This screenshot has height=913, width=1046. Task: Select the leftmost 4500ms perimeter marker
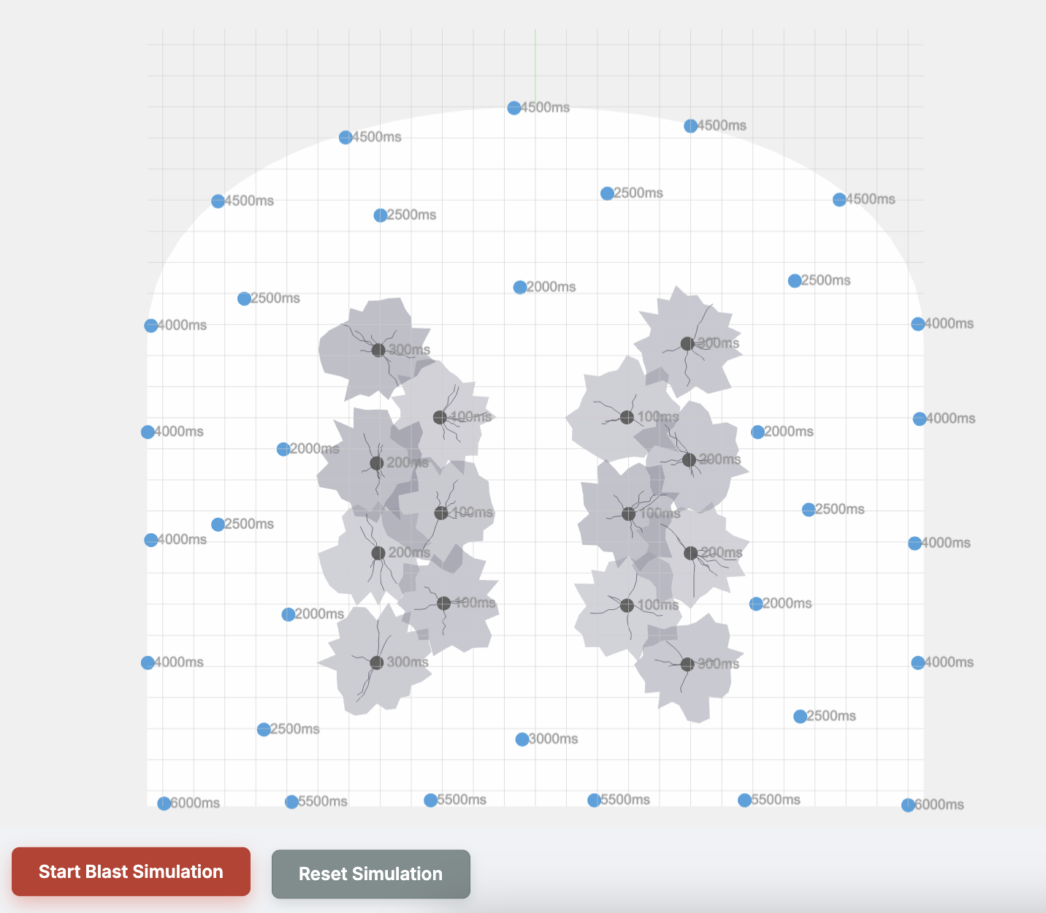218,202
